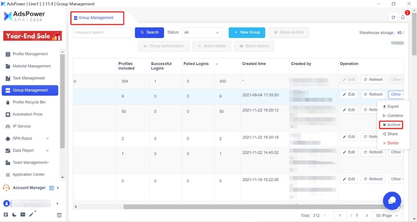The image size is (417, 222).
Task: Edit the group created 2021-11-22 15:20:18
Action: [349, 137]
